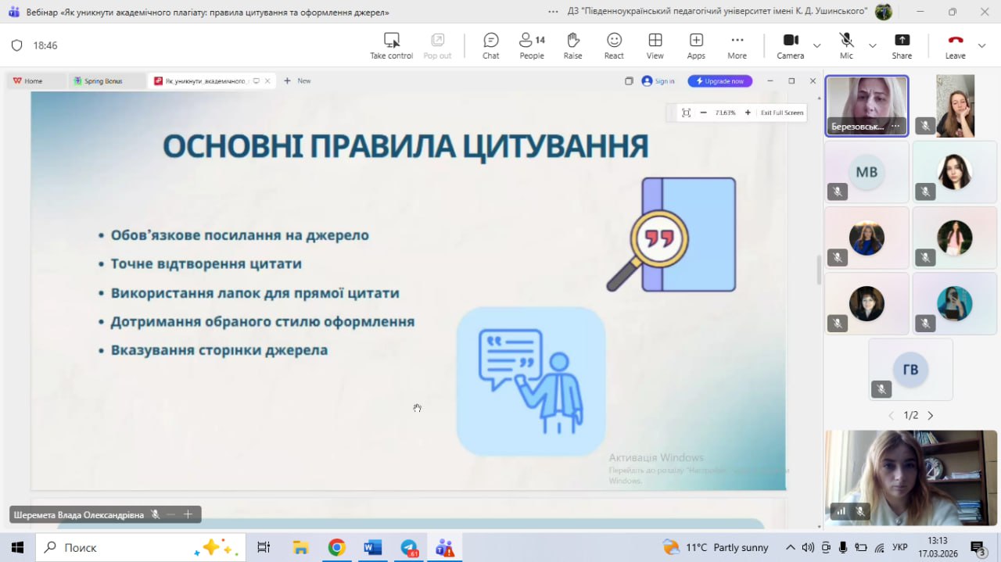Open the More options menu
Screen dimensions: 1001x562
coord(737,45)
